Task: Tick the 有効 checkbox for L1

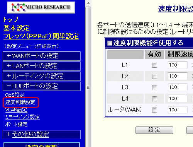Action: (x=154, y=65)
